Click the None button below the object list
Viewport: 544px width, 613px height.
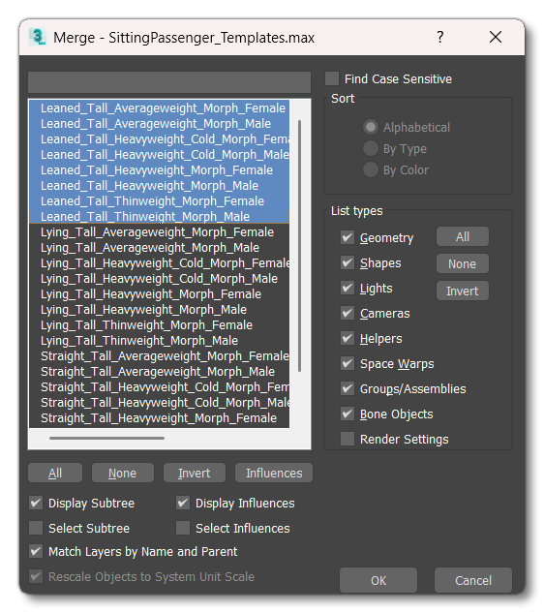[123, 473]
